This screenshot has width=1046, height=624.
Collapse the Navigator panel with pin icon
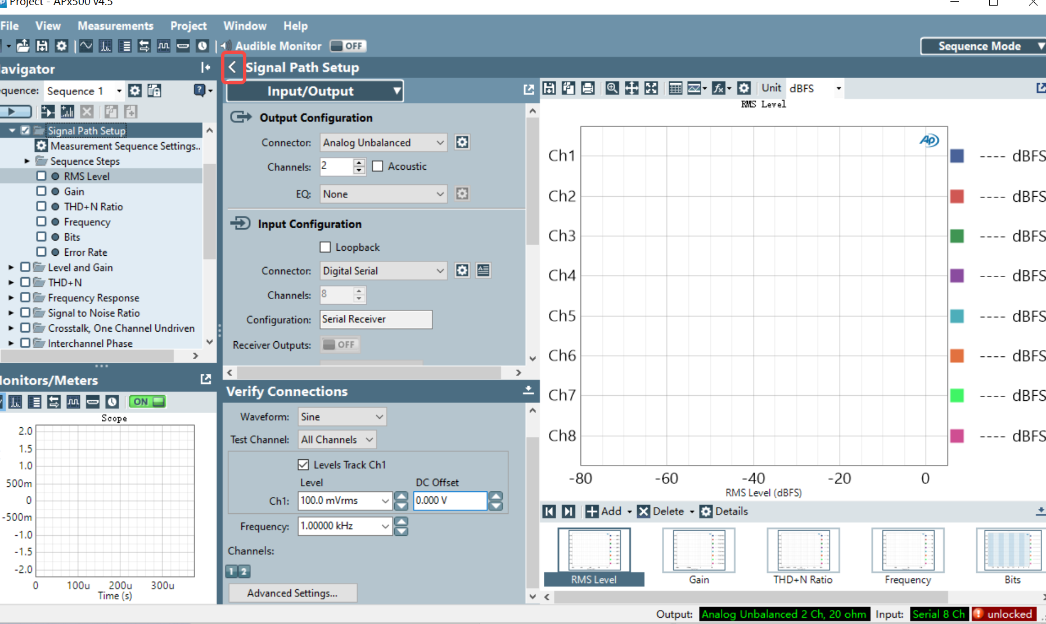tap(205, 68)
